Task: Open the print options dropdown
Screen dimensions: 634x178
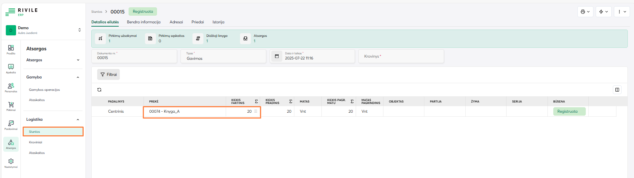Action: click(585, 12)
